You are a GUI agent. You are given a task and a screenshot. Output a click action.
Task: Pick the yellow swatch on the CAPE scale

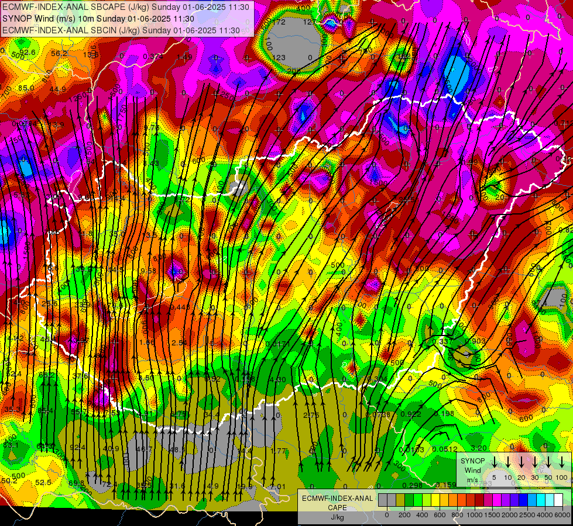pos(435,500)
